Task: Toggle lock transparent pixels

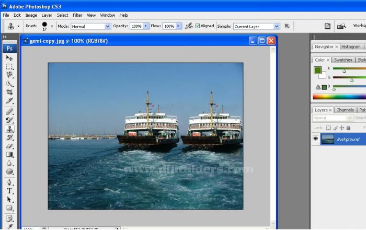Action: point(328,128)
